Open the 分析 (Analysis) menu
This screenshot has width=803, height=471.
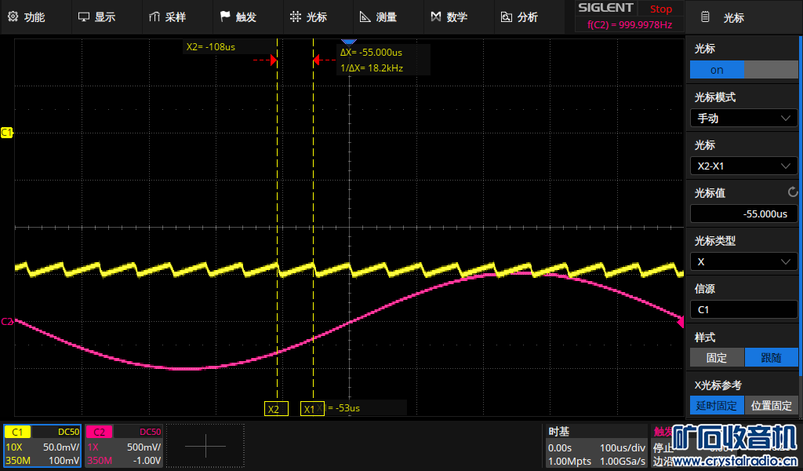tap(519, 17)
